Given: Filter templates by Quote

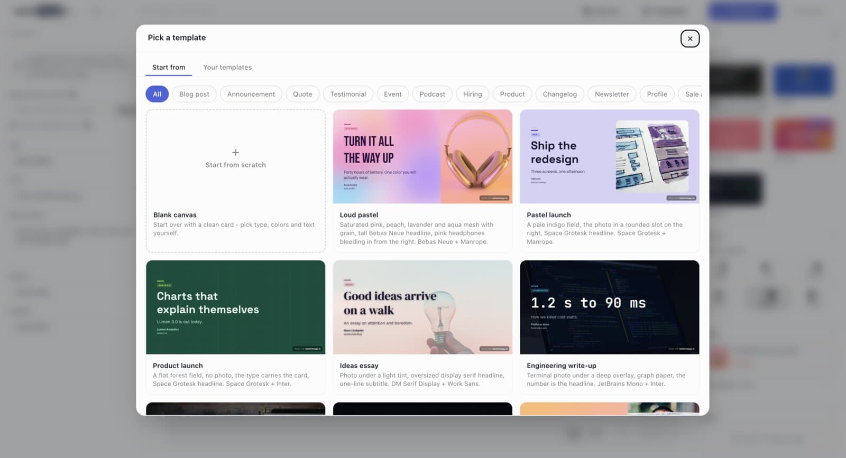Looking at the screenshot, I should (x=302, y=94).
